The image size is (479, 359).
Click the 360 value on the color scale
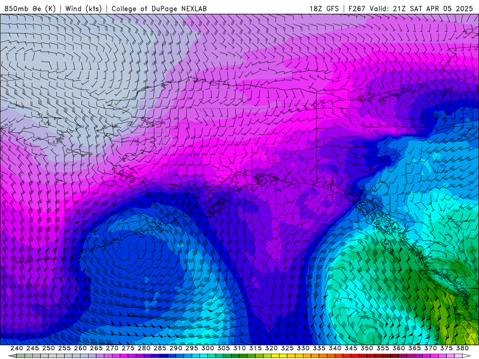(x=398, y=348)
